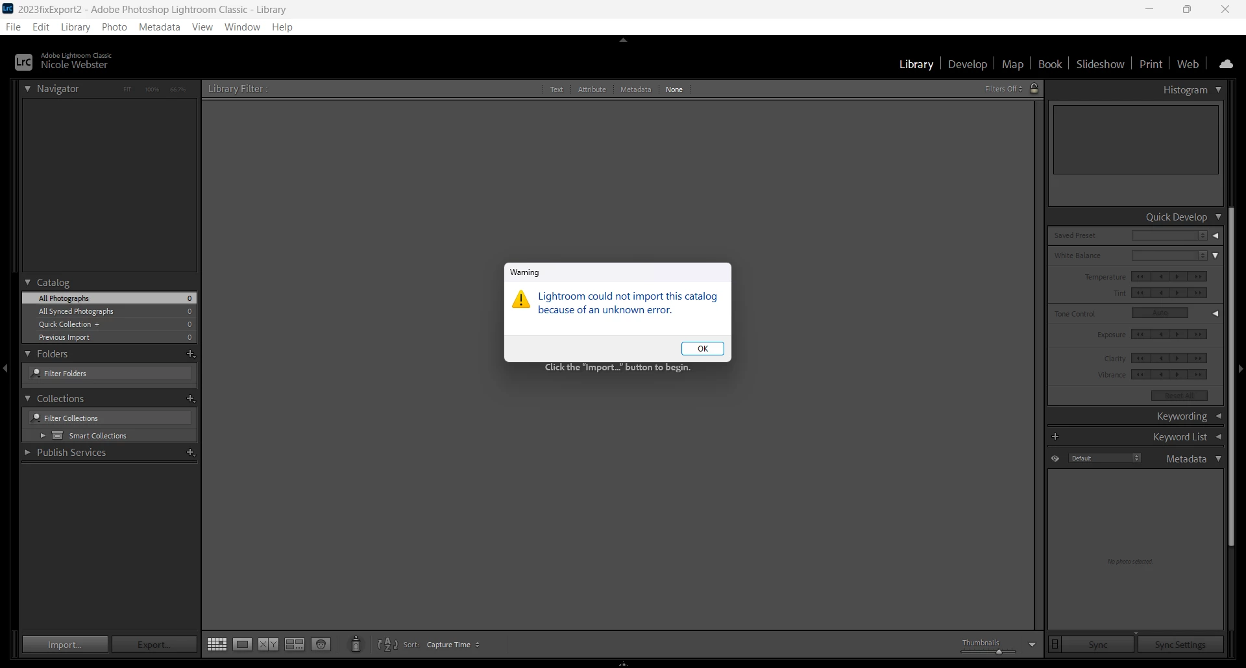Decrease Temperature by one large step
The height and width of the screenshot is (668, 1246).
1140,277
